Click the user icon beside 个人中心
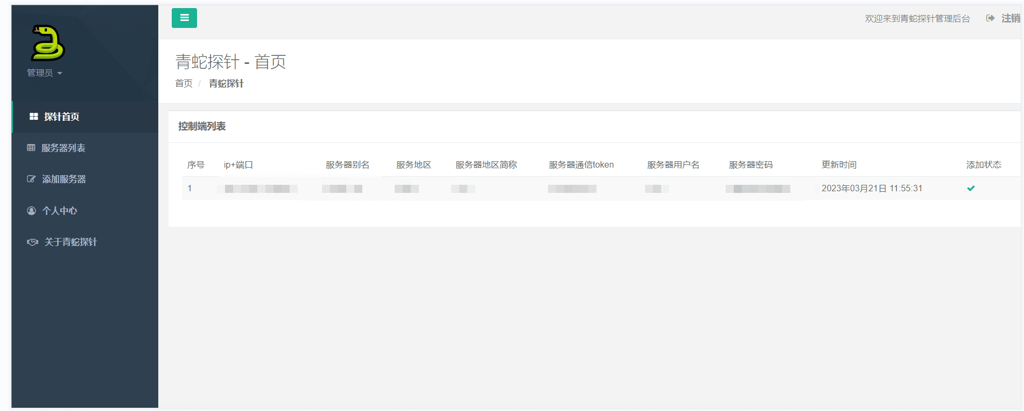 point(31,211)
